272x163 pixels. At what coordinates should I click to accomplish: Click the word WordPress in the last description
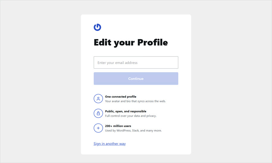tap(125, 131)
